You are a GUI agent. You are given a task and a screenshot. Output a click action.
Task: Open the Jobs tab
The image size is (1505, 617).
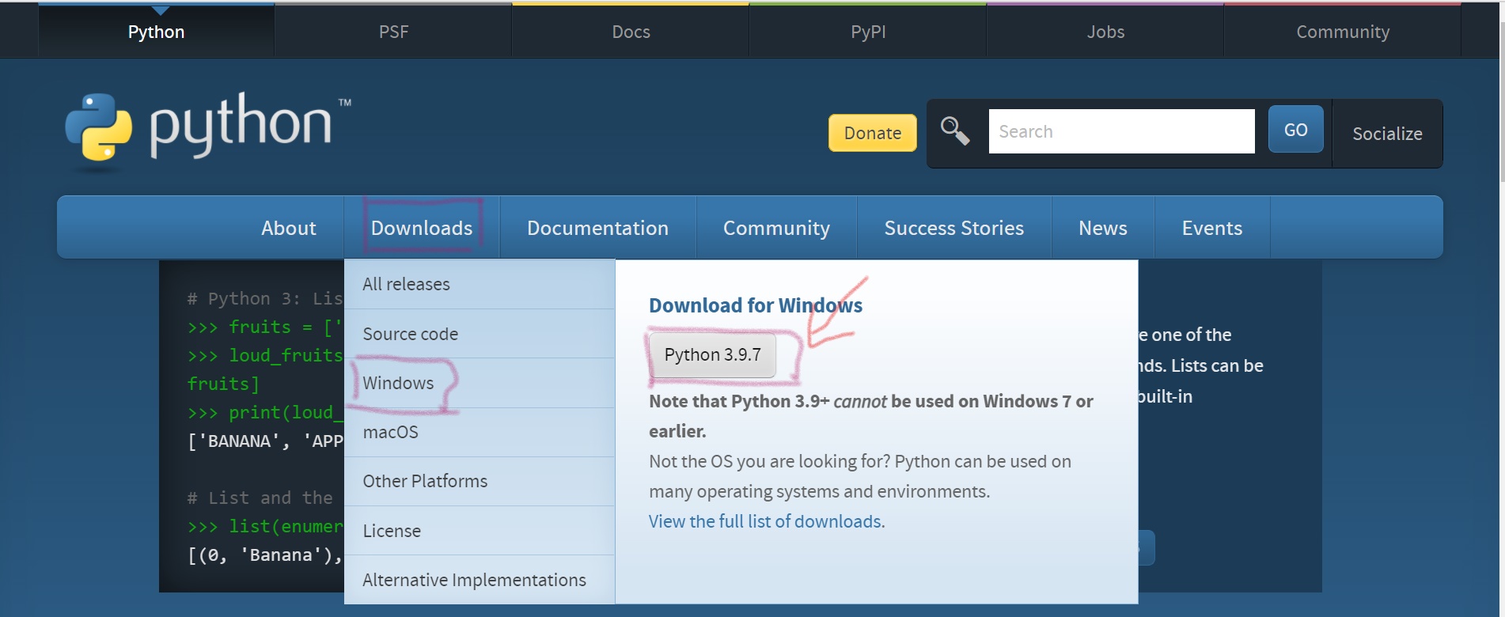tap(1105, 32)
